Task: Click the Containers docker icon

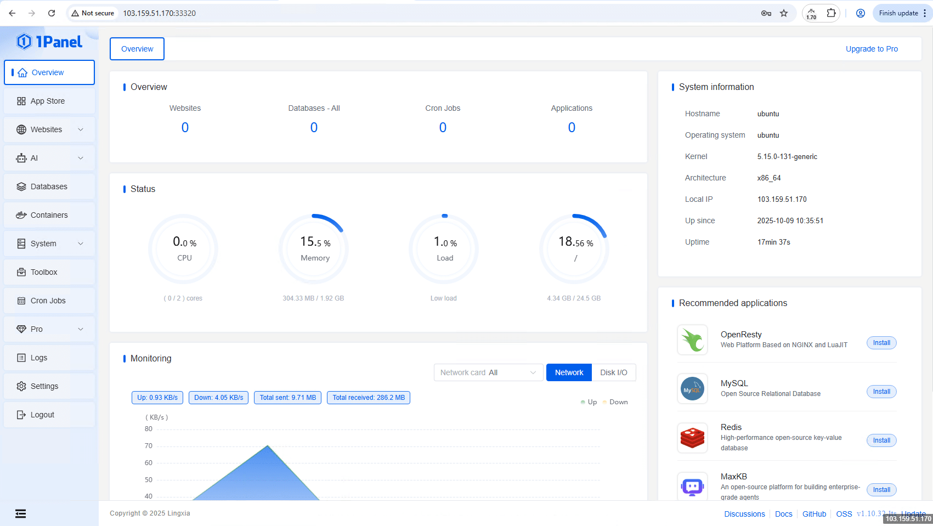Action: coord(21,215)
